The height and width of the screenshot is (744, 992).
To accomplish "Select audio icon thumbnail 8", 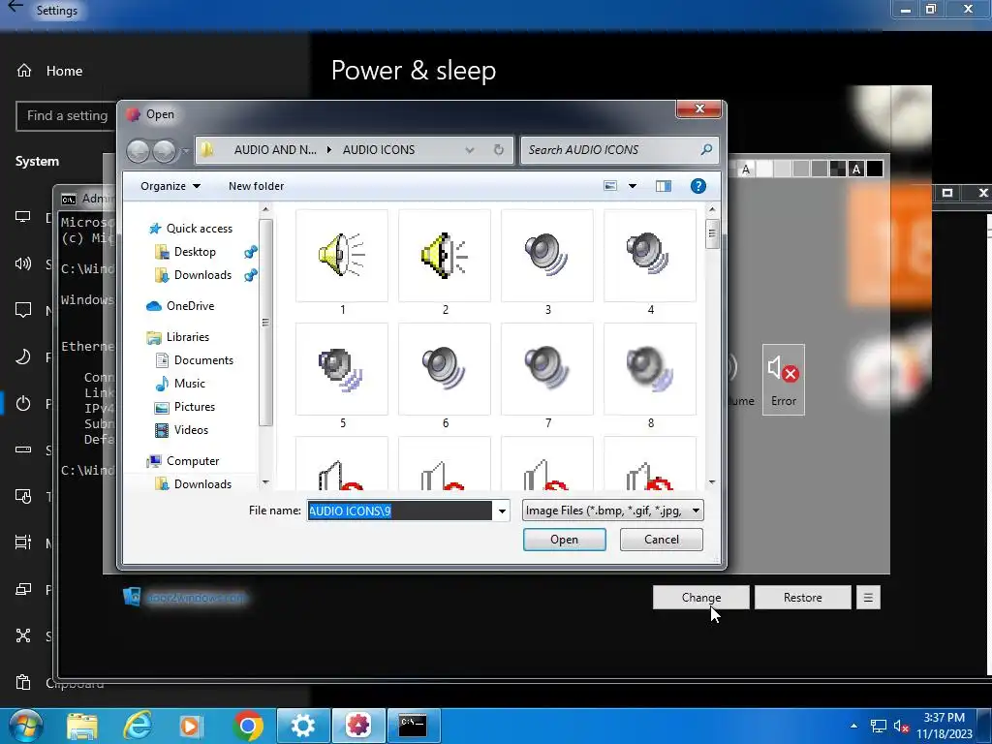I will 650,369.
